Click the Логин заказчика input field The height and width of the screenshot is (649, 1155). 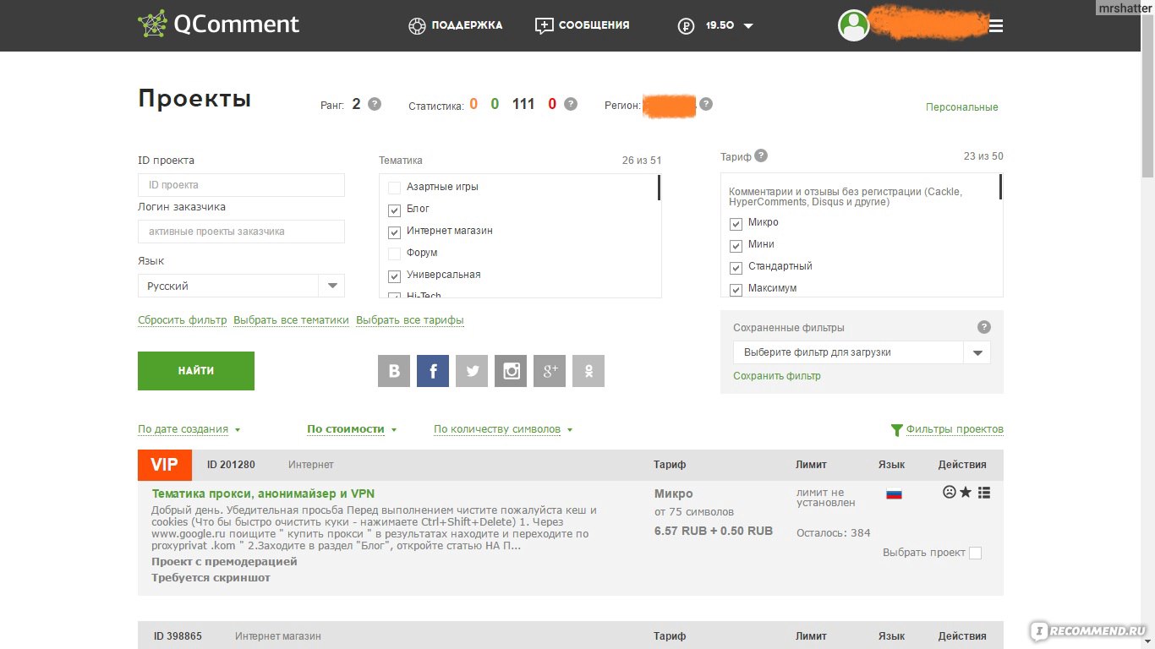[x=241, y=232]
